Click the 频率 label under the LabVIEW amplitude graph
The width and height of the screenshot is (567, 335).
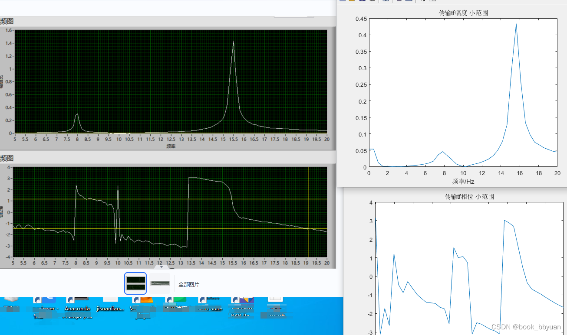click(x=171, y=146)
